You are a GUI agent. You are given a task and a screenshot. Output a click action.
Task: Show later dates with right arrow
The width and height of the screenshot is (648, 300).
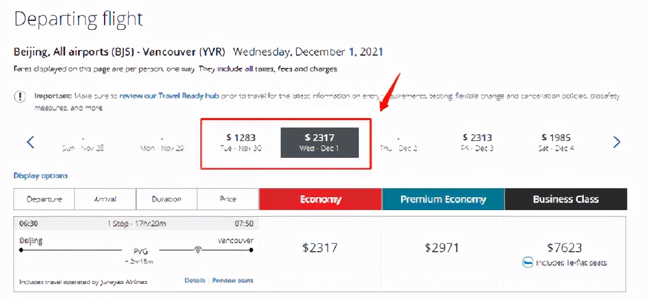[x=616, y=142]
